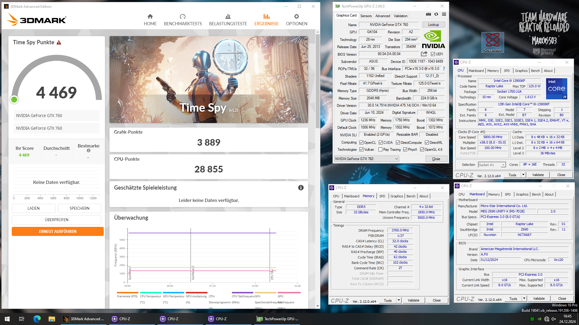Switch to Sensors tab in GPU-Z

pos(366,16)
